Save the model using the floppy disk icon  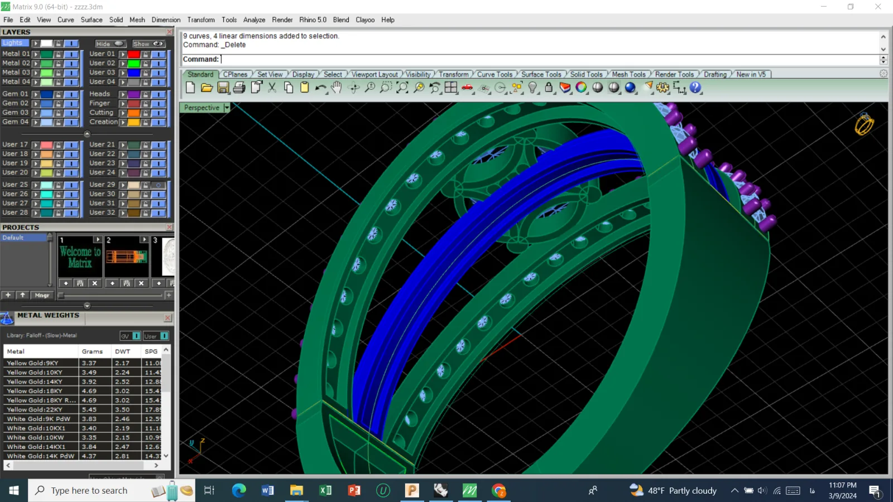coord(223,88)
